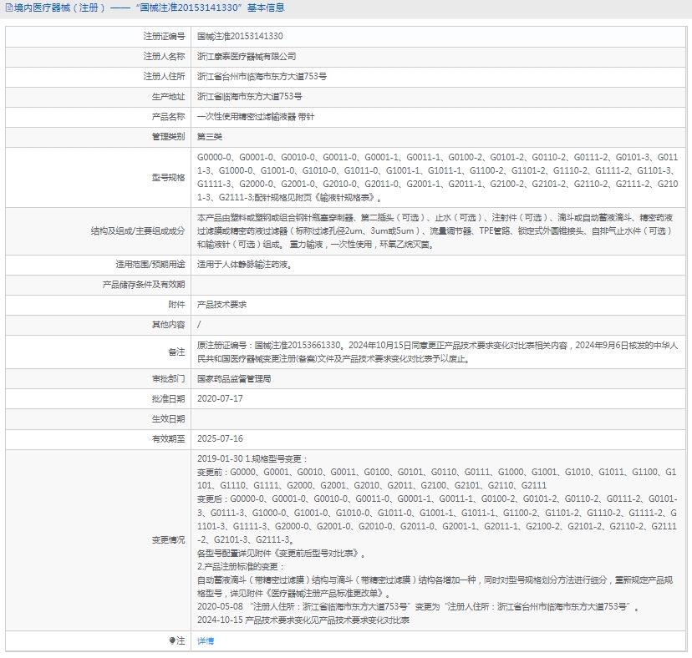Select registration number 国械注准20153141330 value cell

click(x=240, y=37)
